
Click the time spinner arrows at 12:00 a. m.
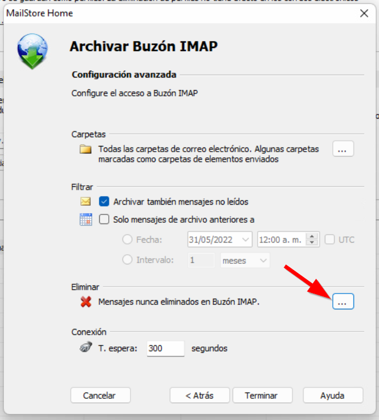(312, 239)
